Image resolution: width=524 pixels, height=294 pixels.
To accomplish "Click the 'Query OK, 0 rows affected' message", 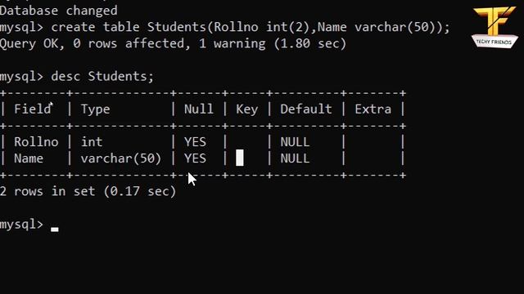I will pyautogui.click(x=173, y=43).
